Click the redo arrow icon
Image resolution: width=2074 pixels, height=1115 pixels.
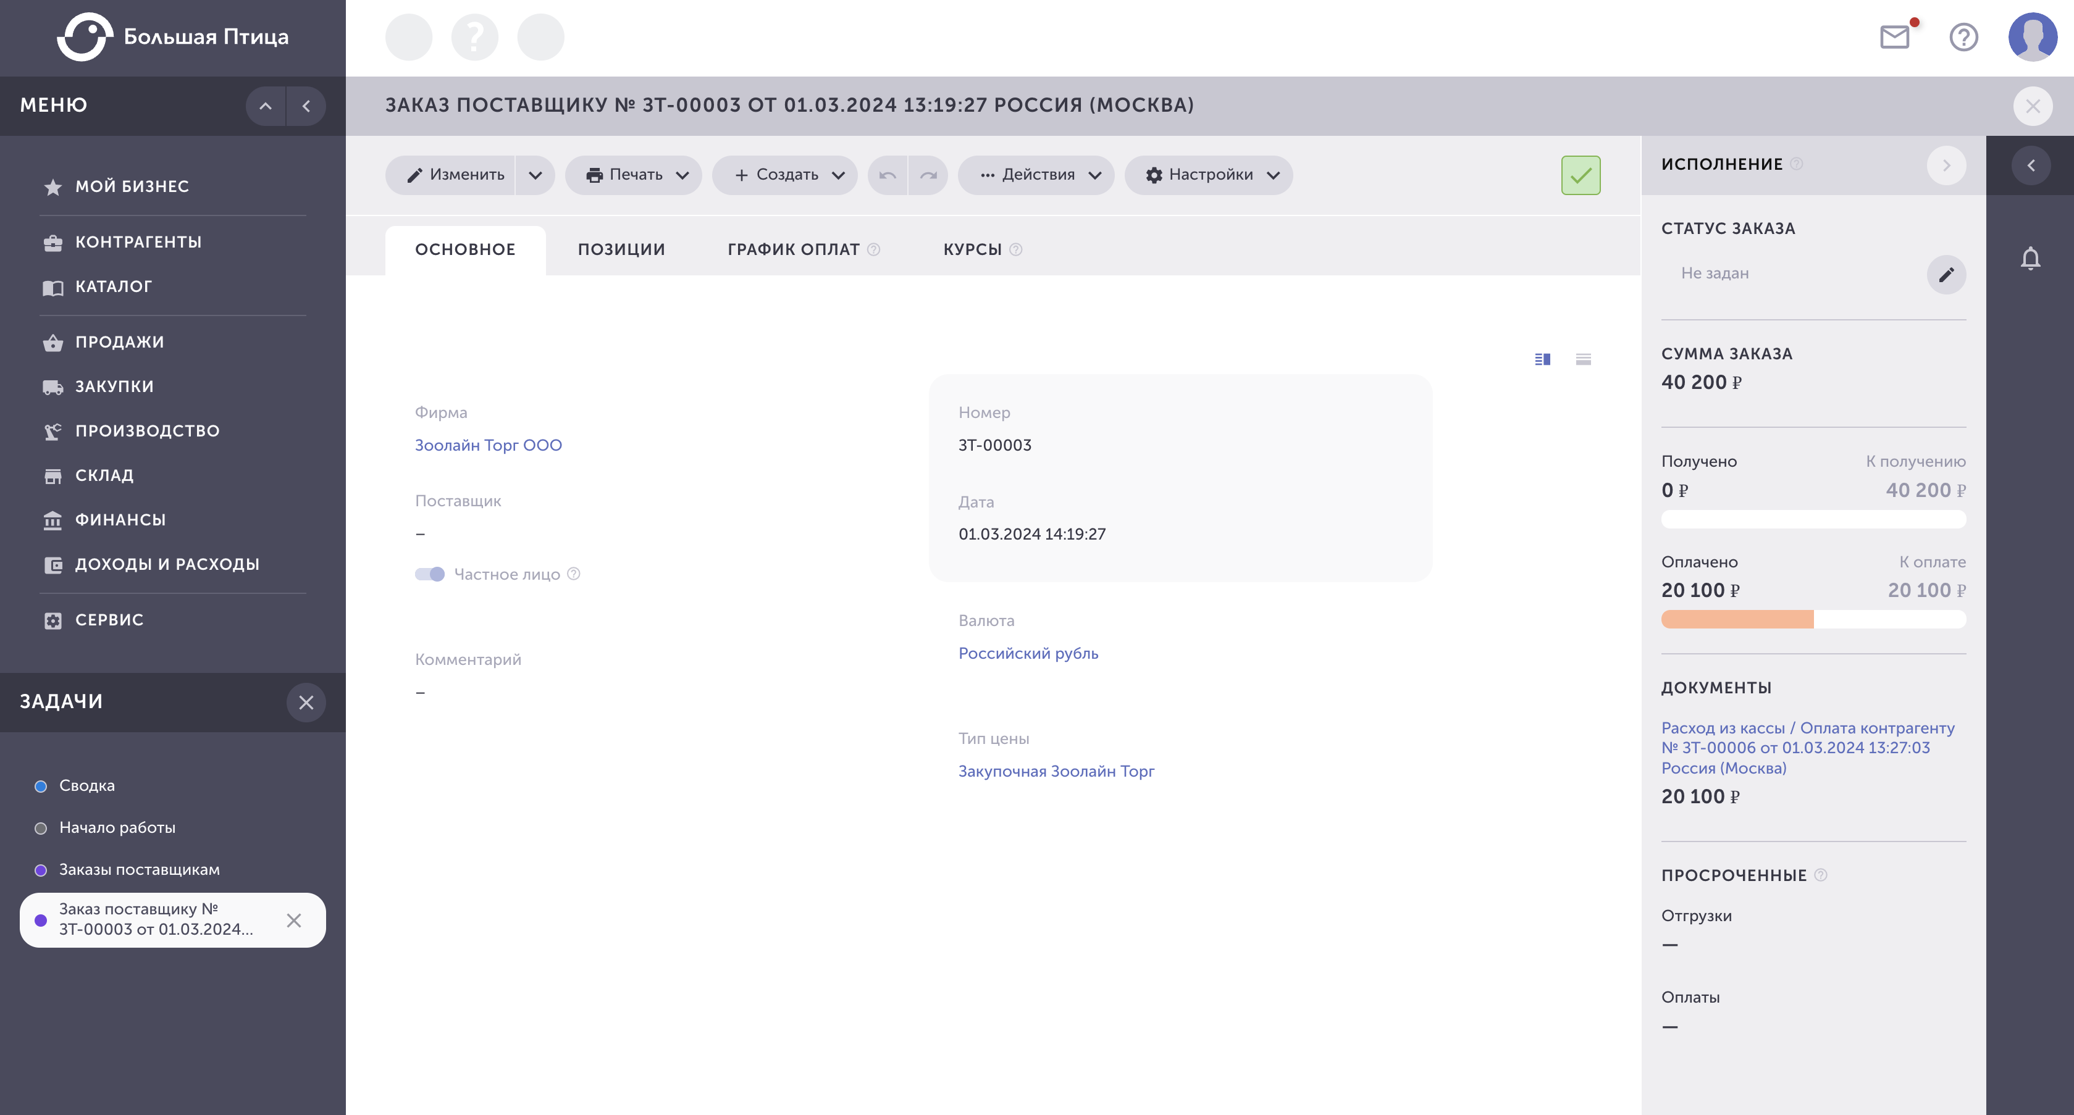[x=928, y=175]
